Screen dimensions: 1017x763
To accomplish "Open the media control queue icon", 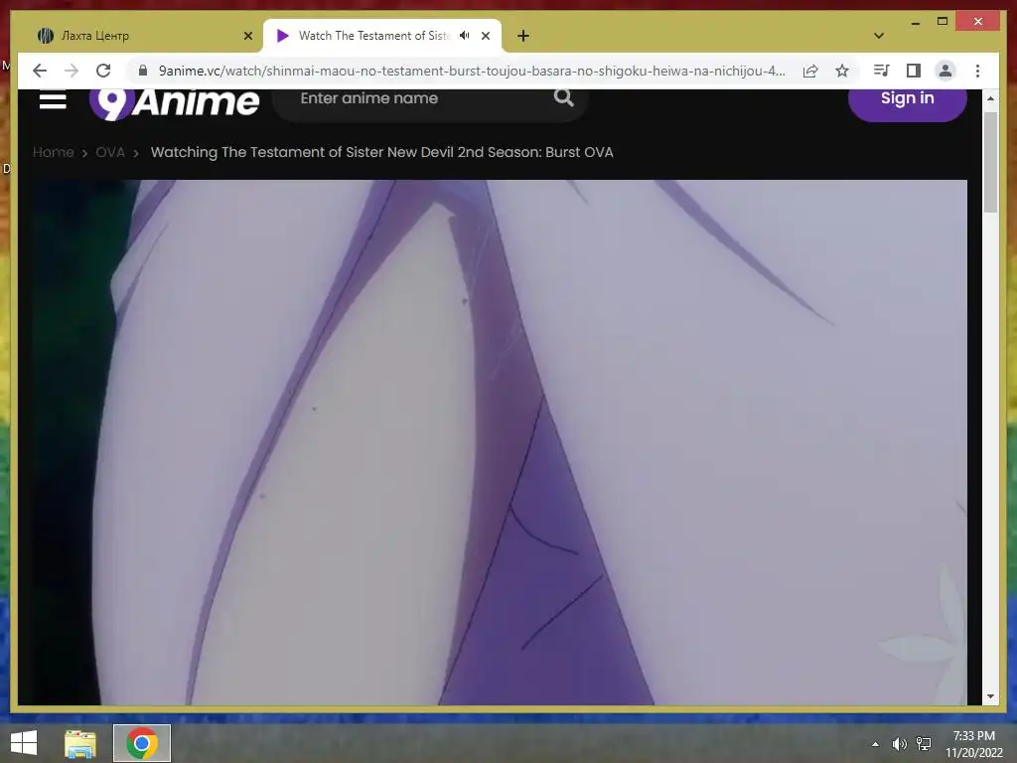I will [882, 71].
